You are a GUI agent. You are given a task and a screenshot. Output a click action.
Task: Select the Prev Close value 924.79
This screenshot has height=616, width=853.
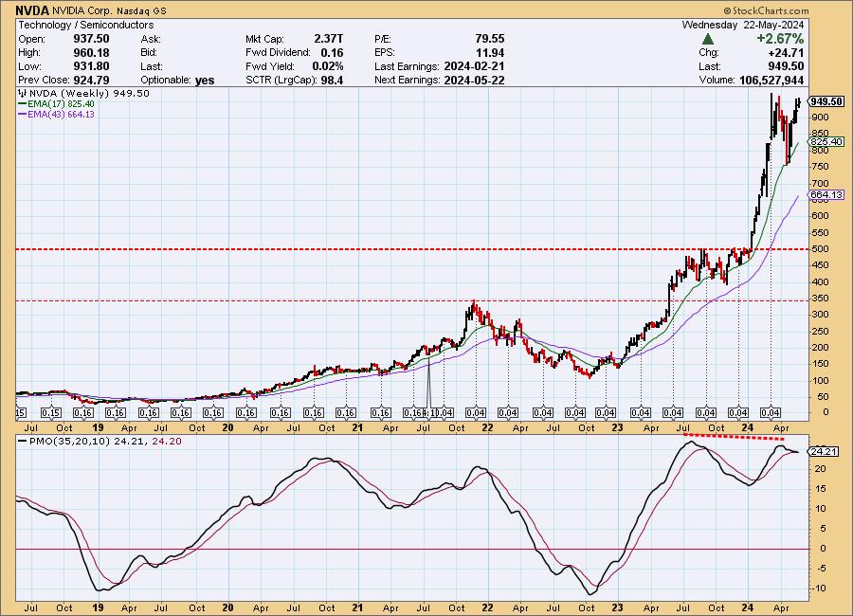point(91,80)
